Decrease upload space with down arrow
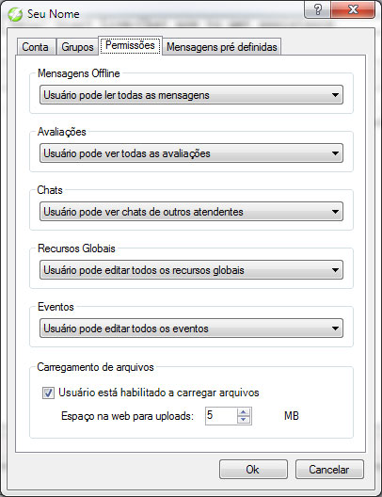Viewport: 382px width, 497px height. point(244,420)
